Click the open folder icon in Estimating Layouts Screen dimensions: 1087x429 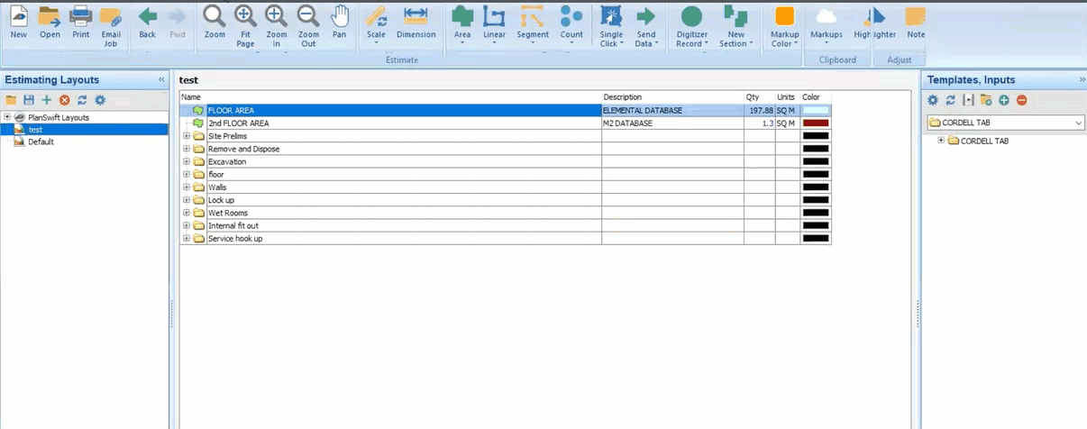12,100
